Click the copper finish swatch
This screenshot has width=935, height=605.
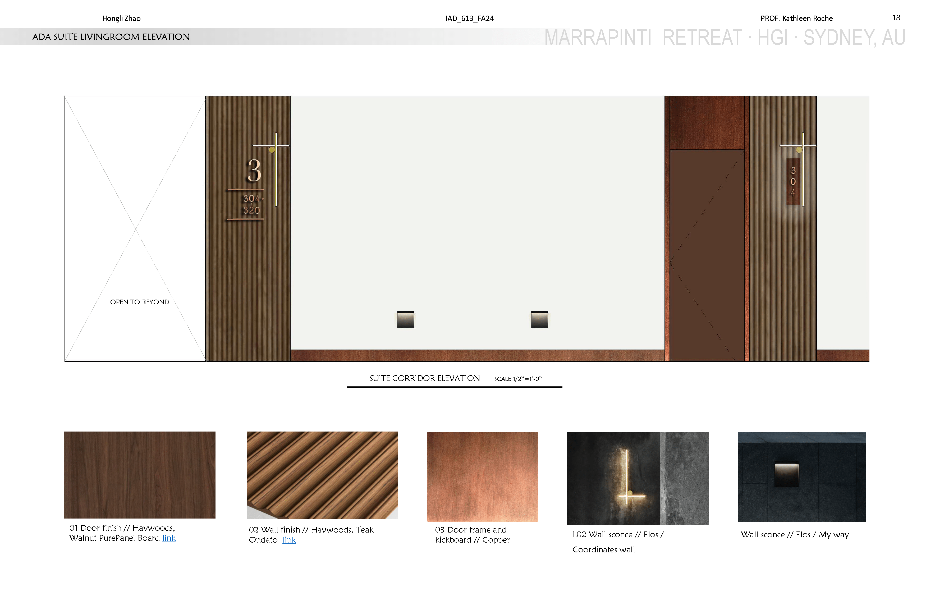click(x=482, y=476)
